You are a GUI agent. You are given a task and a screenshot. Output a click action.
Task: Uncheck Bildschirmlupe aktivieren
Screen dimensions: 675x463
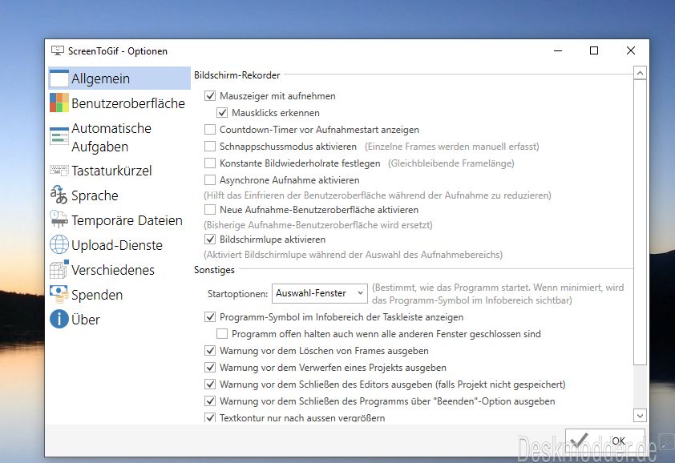coord(210,240)
